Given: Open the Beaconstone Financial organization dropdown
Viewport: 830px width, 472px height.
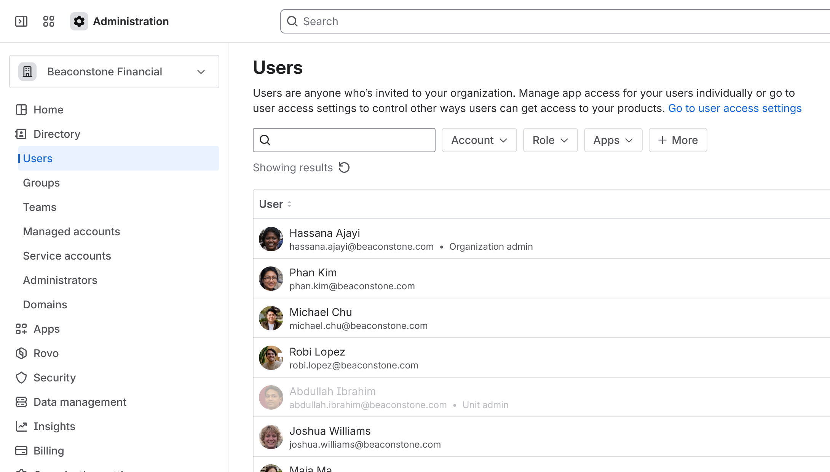Looking at the screenshot, I should (114, 72).
